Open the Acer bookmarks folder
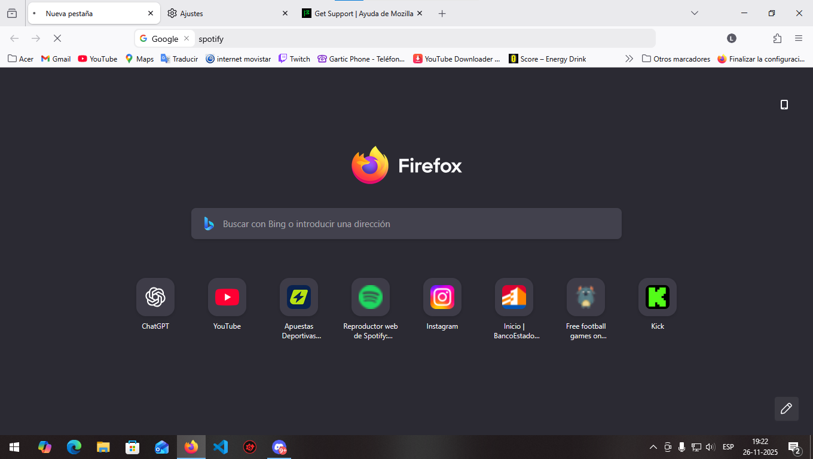The height and width of the screenshot is (459, 813). click(21, 59)
